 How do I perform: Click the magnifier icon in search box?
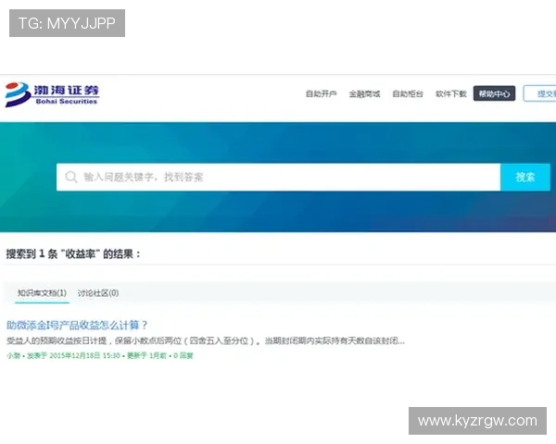[x=71, y=177]
